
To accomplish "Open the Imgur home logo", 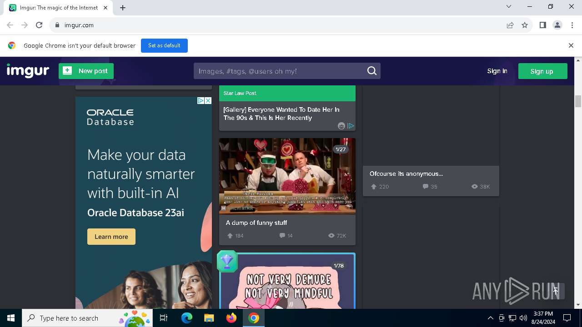I will click(28, 71).
